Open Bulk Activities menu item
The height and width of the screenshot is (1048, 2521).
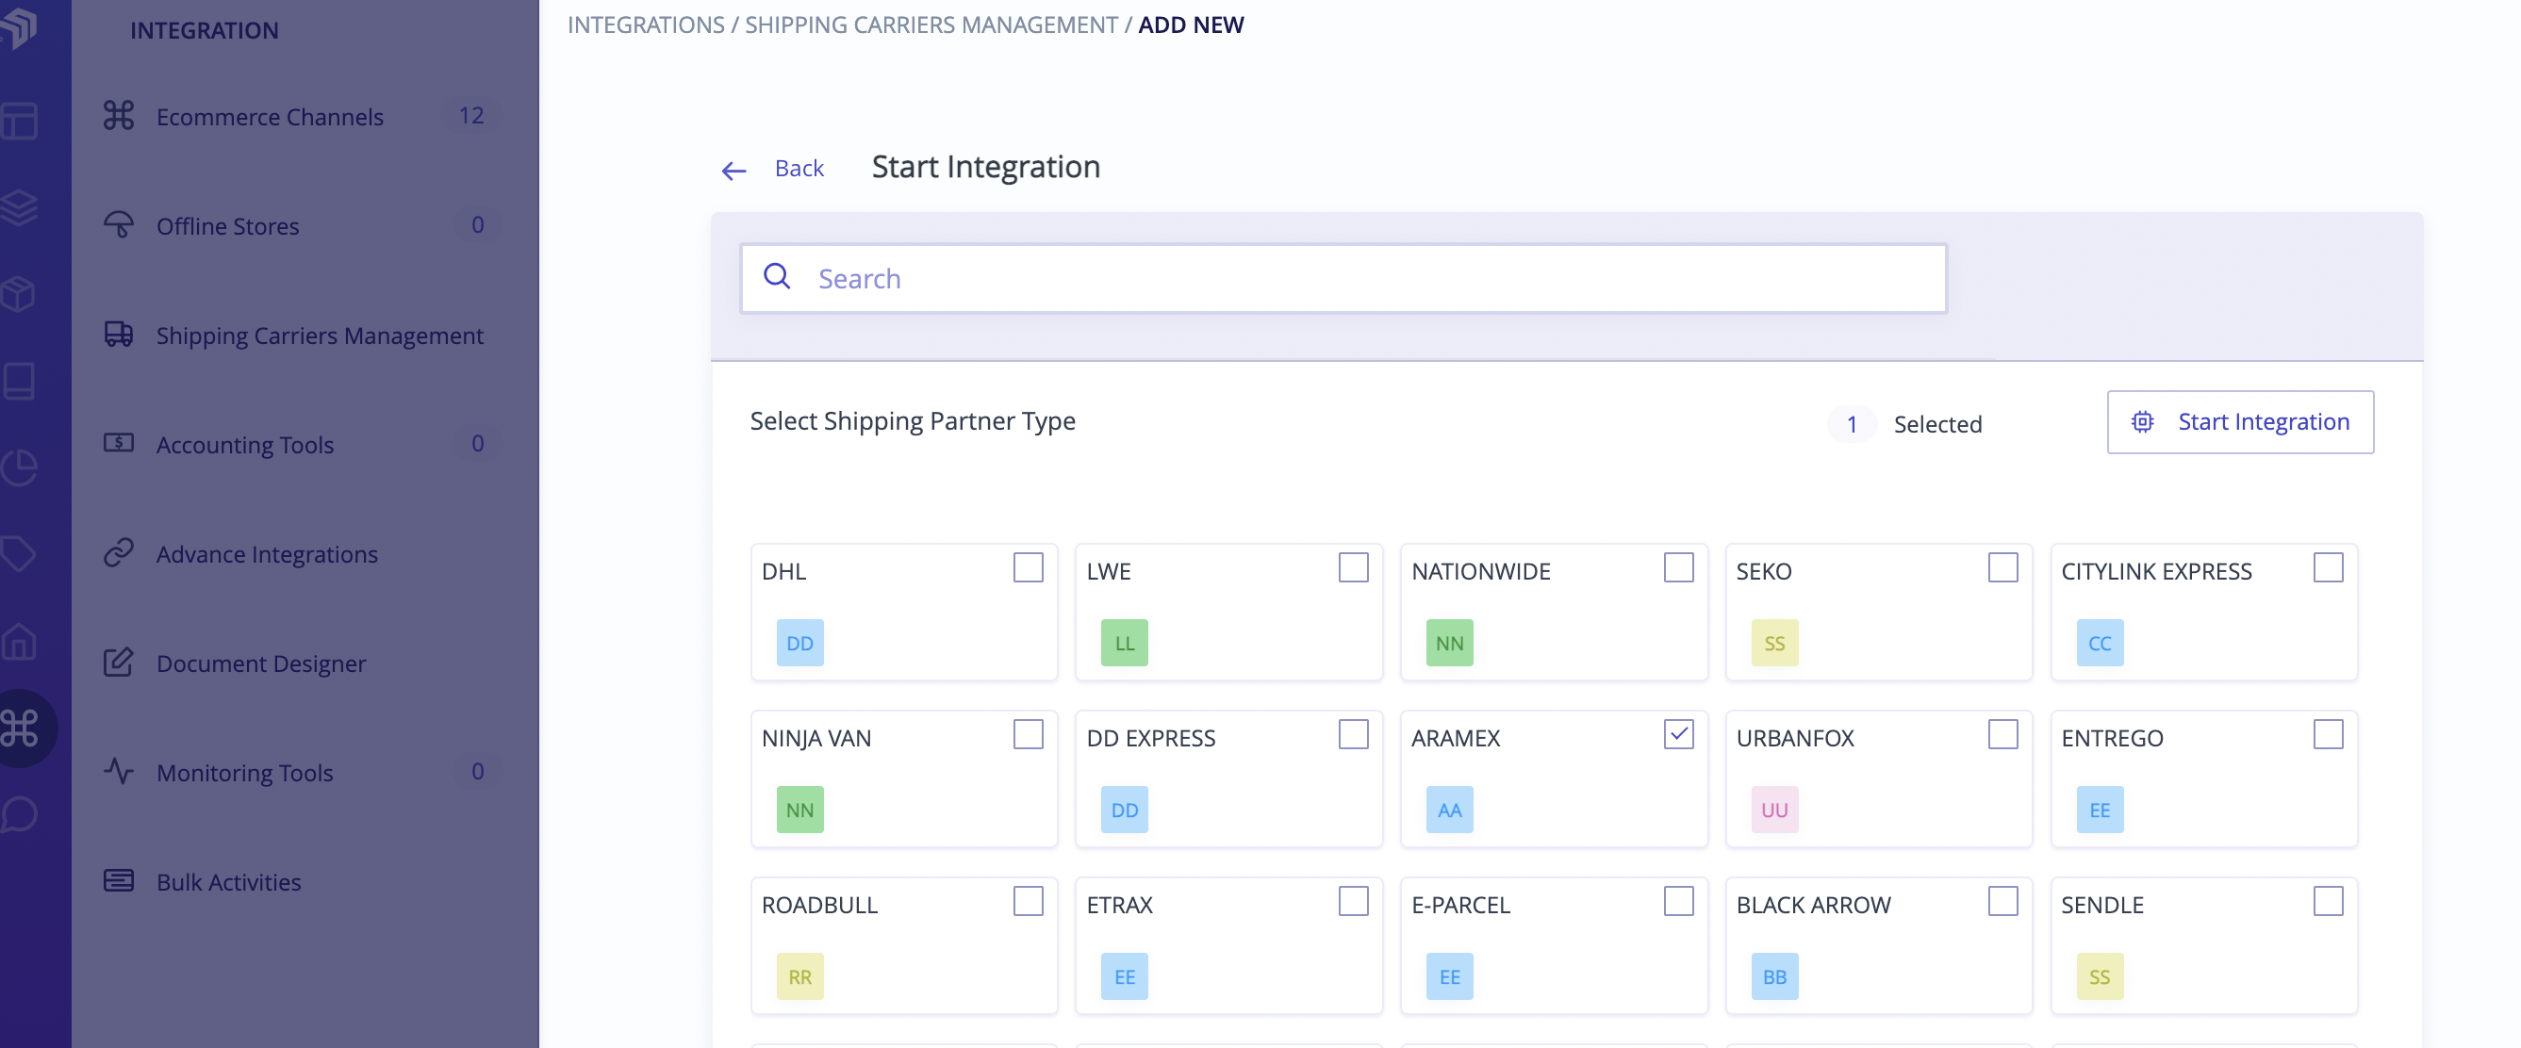[x=304, y=881]
